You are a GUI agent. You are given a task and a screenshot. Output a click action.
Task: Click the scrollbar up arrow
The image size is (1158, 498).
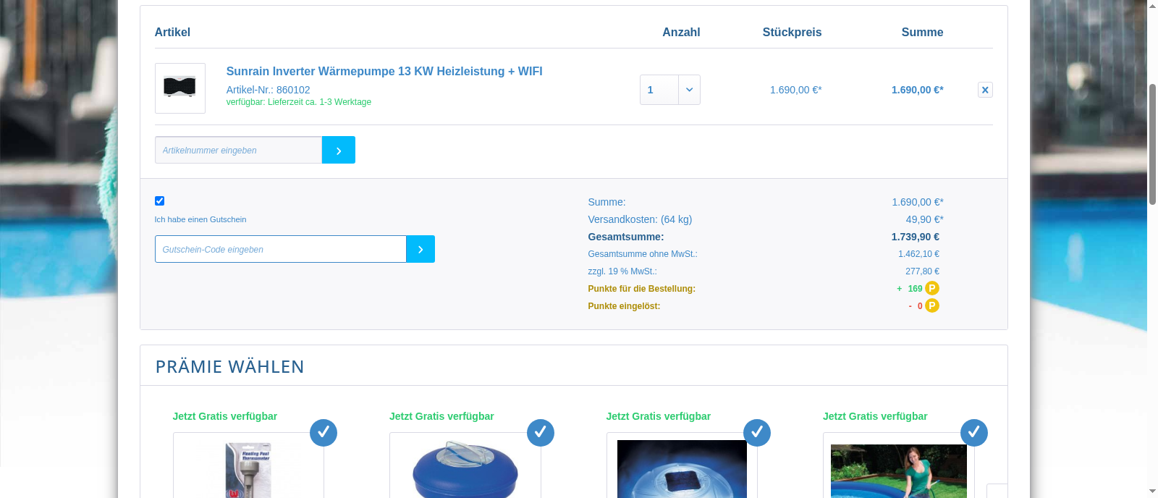point(1152,5)
